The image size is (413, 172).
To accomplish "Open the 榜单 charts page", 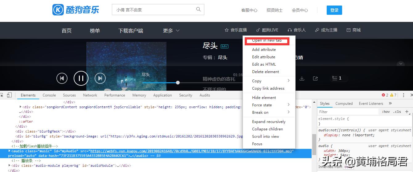I will pyautogui.click(x=95, y=31).
